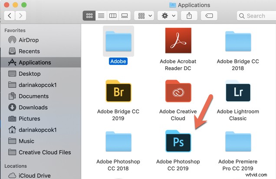Open the Adobe Premiere Pro CC 2019 folder icon

coord(238,141)
